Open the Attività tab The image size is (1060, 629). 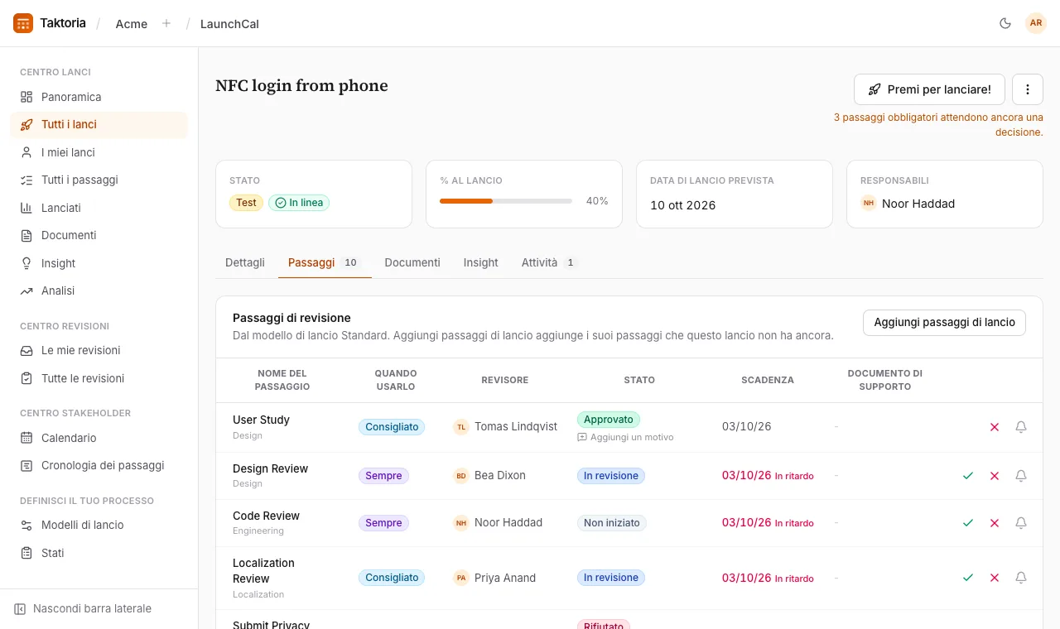[x=549, y=262]
